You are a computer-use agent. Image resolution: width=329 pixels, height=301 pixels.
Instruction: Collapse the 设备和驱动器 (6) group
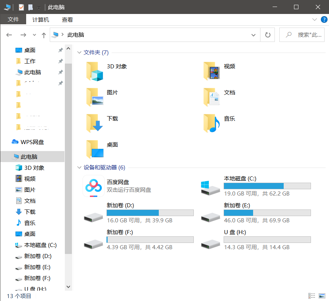pyautogui.click(x=79, y=168)
